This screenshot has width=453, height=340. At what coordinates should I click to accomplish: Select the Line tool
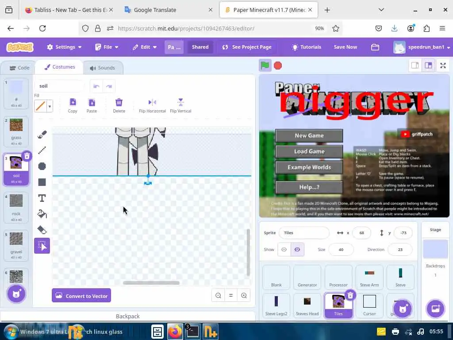[x=42, y=150]
